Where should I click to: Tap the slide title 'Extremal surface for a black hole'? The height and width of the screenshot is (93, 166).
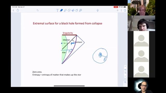point(67,24)
